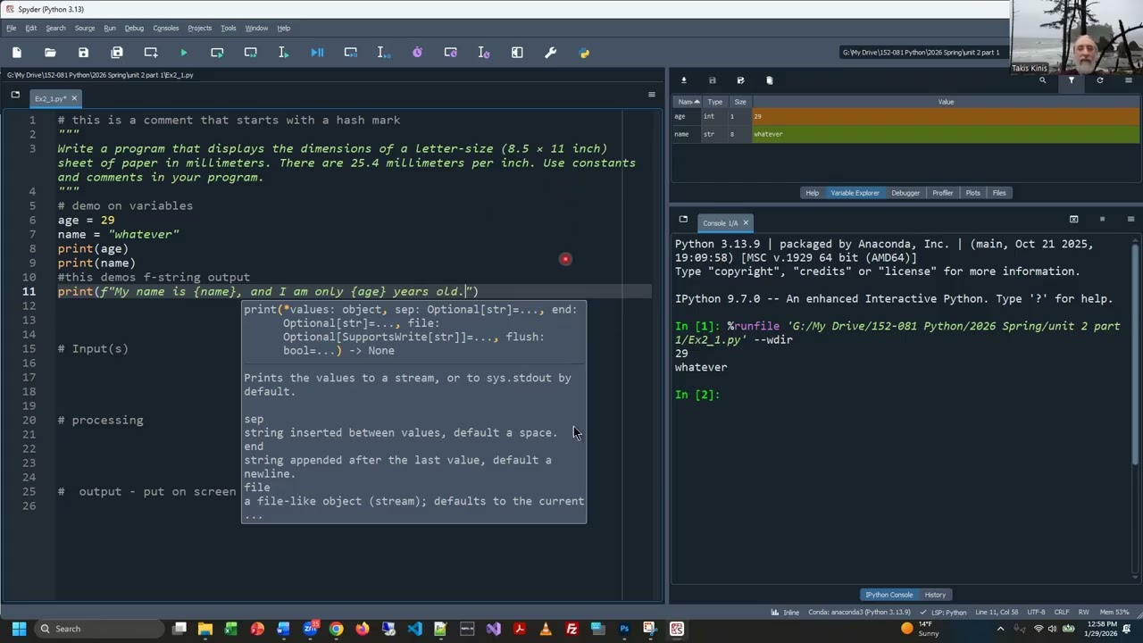Switch to the Debugger pane tab
Viewport: 1143px width, 643px height.
905,193
